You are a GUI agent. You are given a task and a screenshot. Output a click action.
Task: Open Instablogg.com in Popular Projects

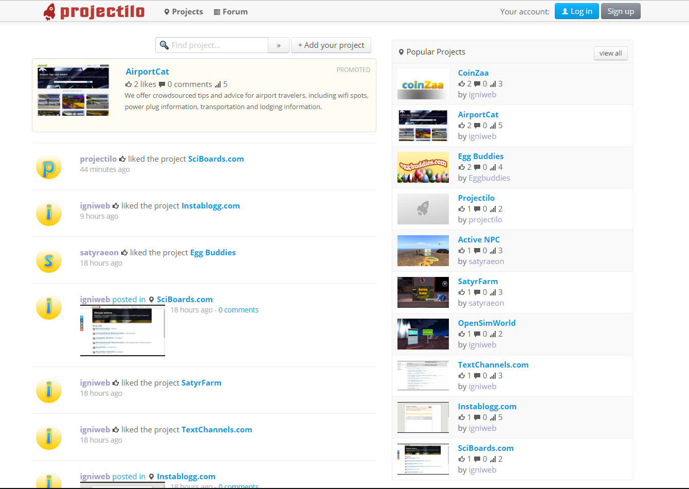(487, 407)
